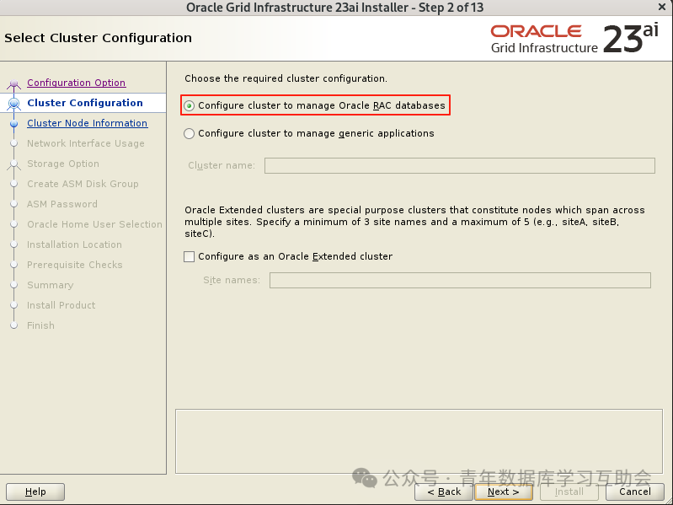Click the 'Installation Location' step text

(74, 244)
